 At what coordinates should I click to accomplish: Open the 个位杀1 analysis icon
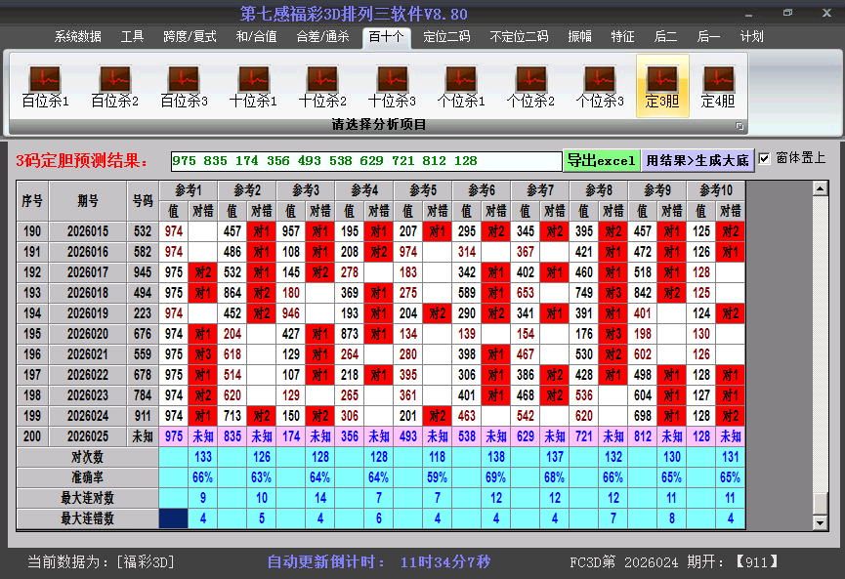[x=461, y=86]
